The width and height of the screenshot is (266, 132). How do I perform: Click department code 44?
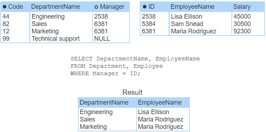[x=6, y=16]
